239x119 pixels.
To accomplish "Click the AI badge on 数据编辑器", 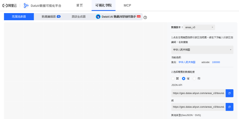I will tap(59, 16).
